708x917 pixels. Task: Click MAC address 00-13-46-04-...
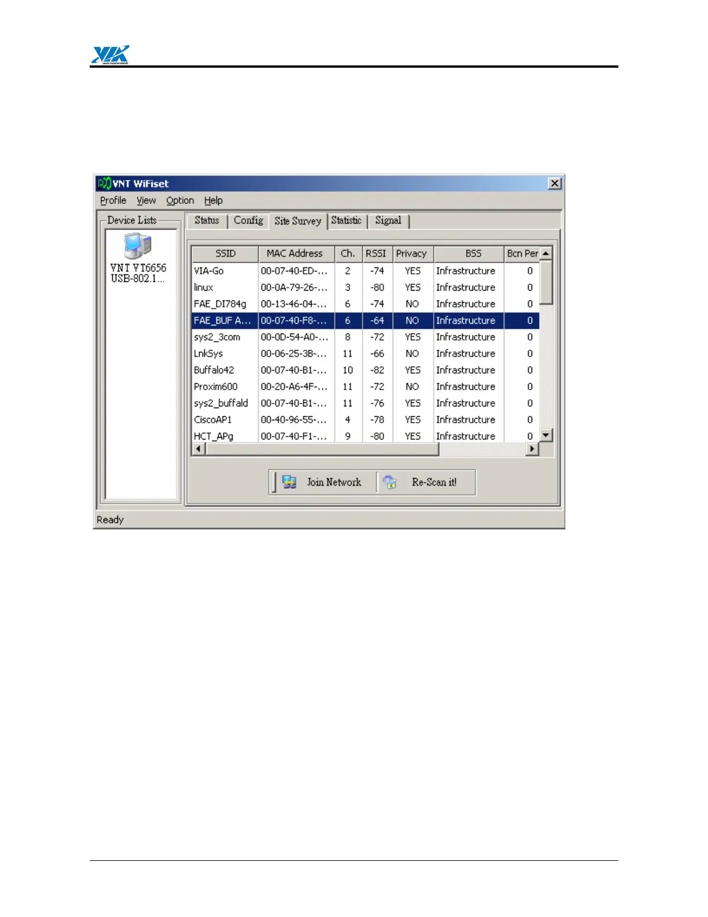pos(294,304)
